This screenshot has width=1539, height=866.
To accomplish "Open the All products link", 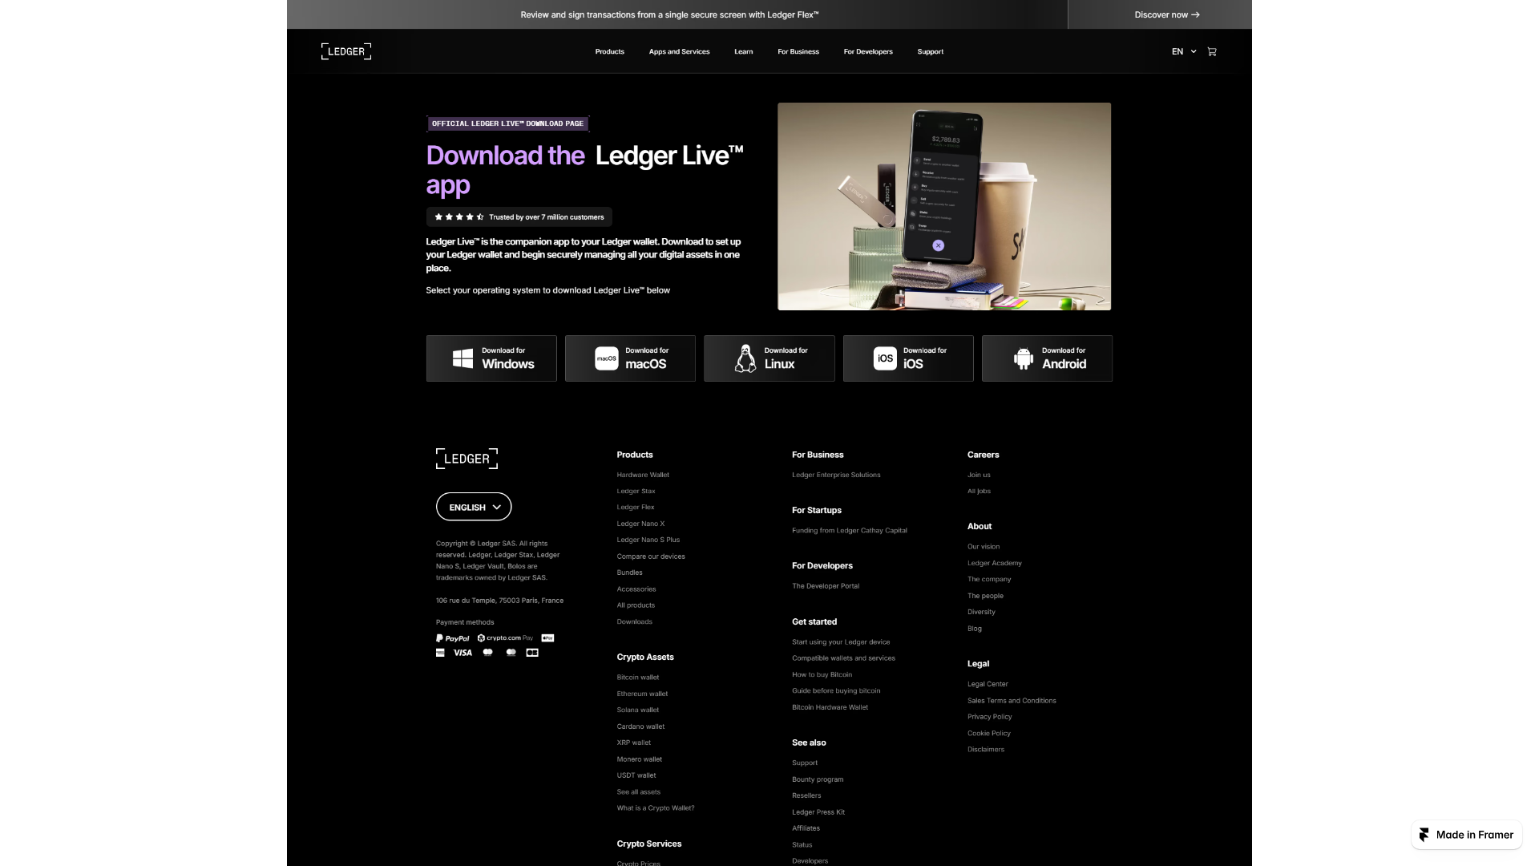I will (x=636, y=605).
